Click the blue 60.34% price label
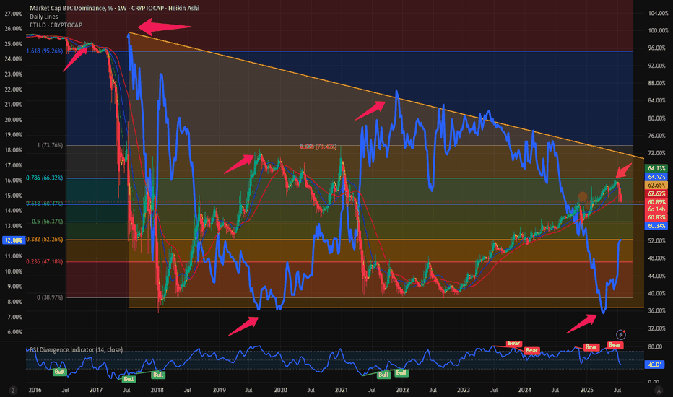Image resolution: width=673 pixels, height=397 pixels. [x=656, y=226]
